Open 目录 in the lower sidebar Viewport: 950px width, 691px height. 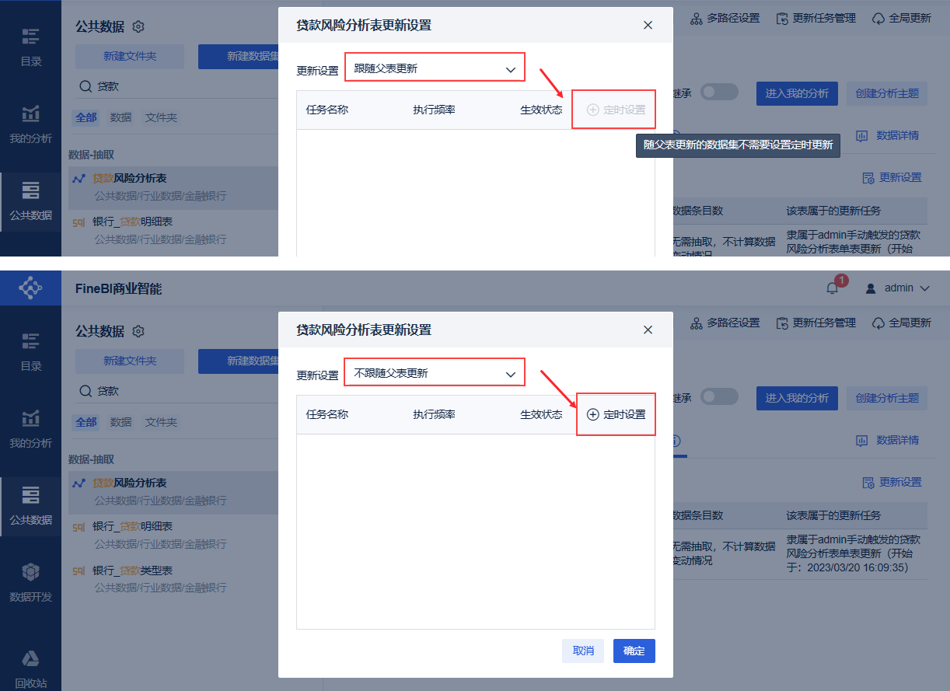coord(30,352)
